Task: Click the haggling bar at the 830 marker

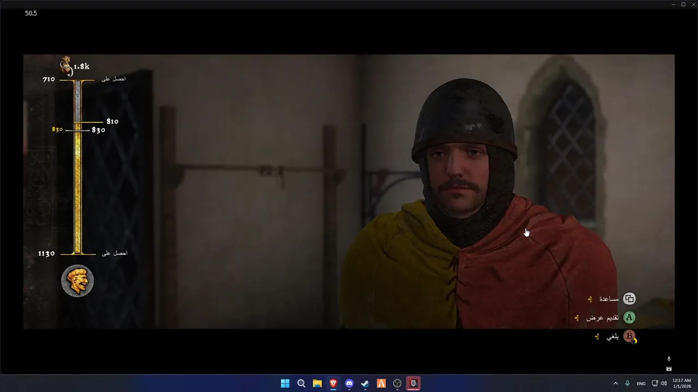Action: pyautogui.click(x=77, y=130)
